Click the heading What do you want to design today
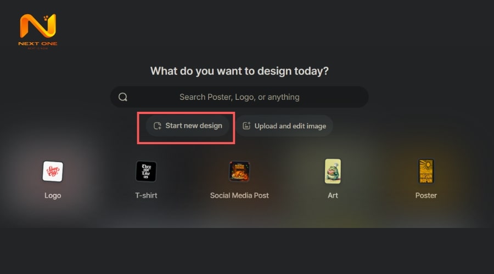 (239, 71)
